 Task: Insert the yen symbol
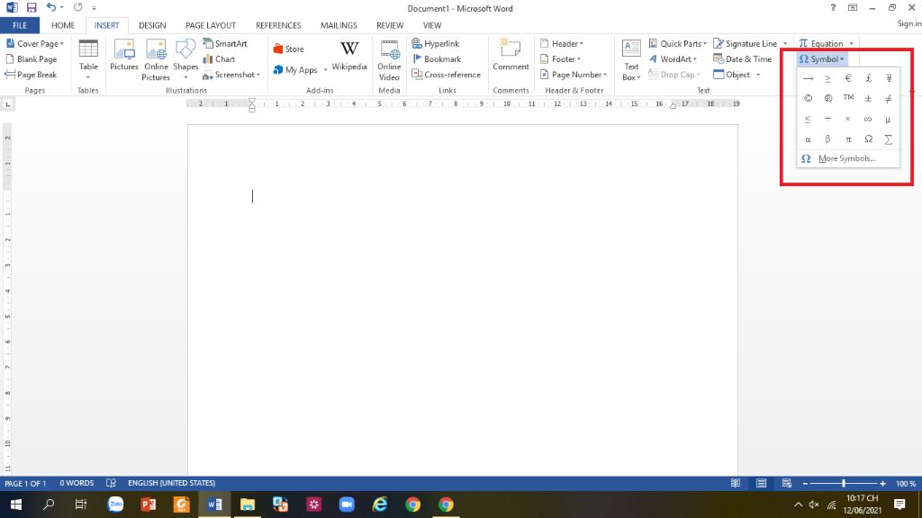[x=889, y=78]
